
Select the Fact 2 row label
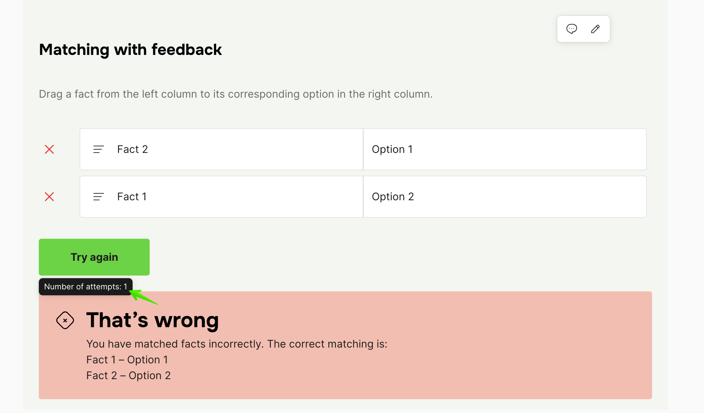point(133,149)
